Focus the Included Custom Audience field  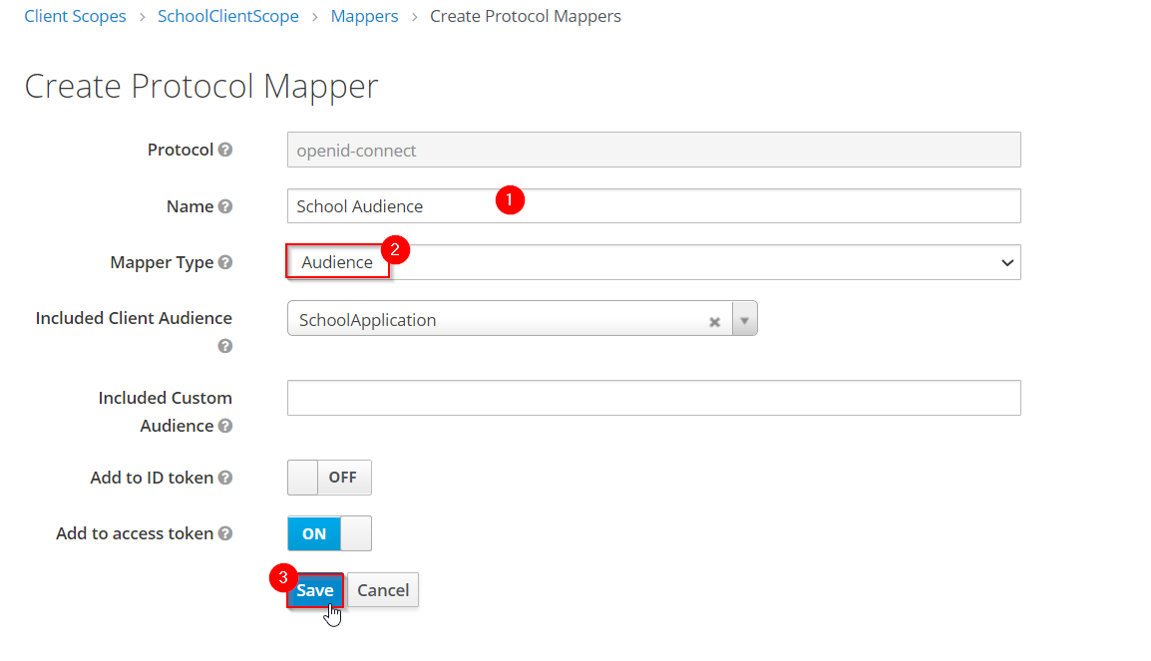[653, 397]
